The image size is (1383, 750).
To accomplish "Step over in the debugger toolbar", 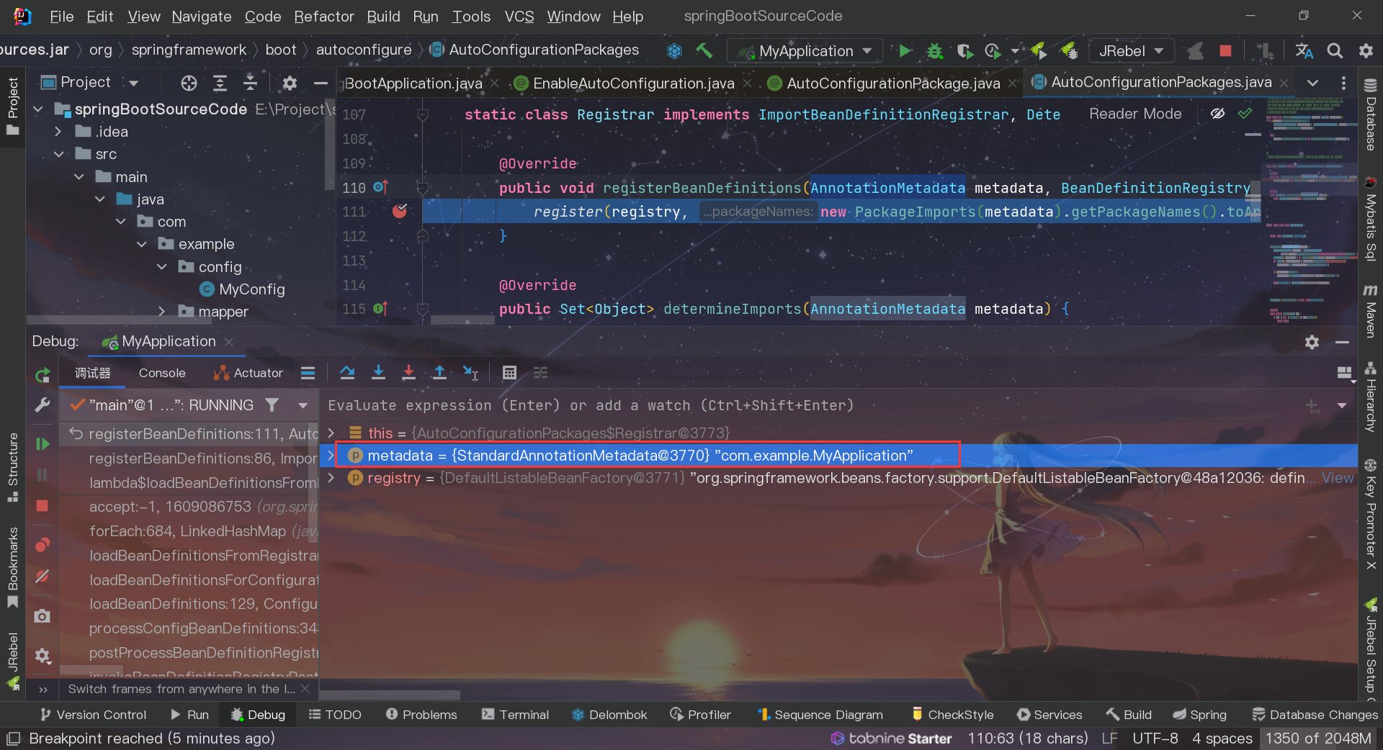I will click(x=347, y=372).
